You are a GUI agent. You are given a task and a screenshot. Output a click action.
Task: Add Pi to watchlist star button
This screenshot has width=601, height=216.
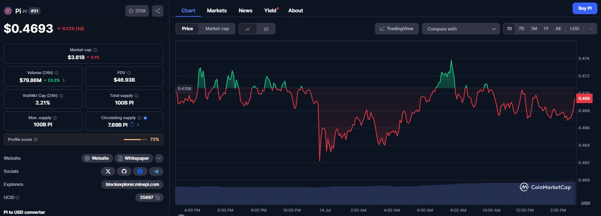(x=137, y=11)
